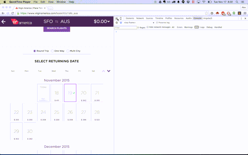Click the console Filter text field
This screenshot has height=155, width=248.
pos(126,28)
